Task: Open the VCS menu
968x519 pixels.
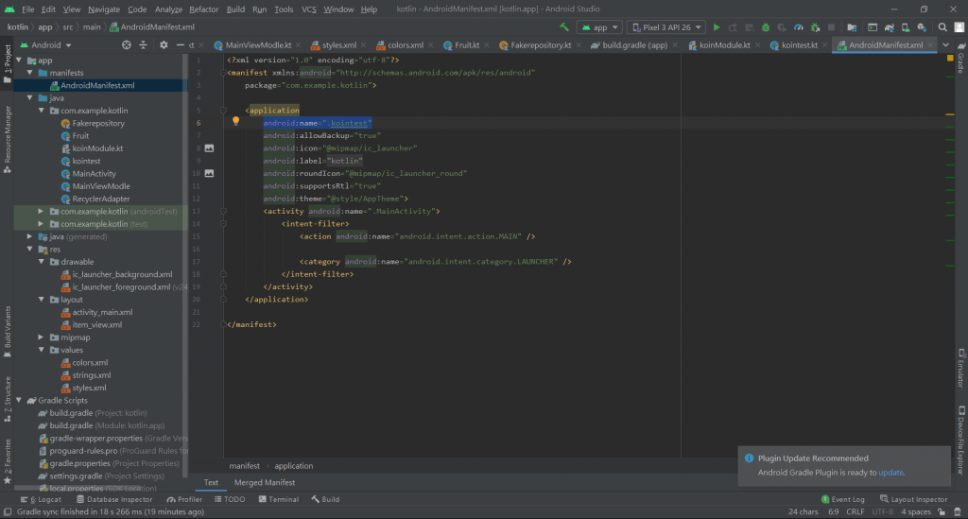Action: pos(309,9)
